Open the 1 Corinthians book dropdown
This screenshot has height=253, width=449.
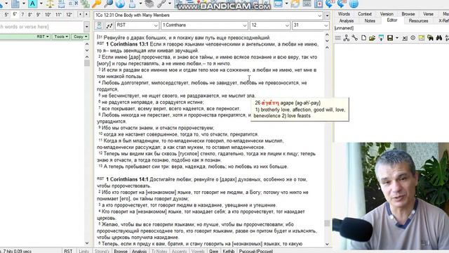(x=245, y=25)
